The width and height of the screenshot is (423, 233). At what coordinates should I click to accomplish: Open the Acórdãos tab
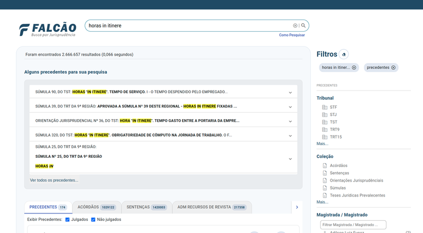(97, 207)
